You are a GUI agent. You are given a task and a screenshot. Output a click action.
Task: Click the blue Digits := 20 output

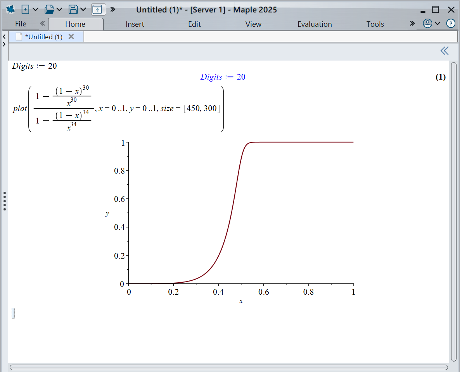coord(223,77)
